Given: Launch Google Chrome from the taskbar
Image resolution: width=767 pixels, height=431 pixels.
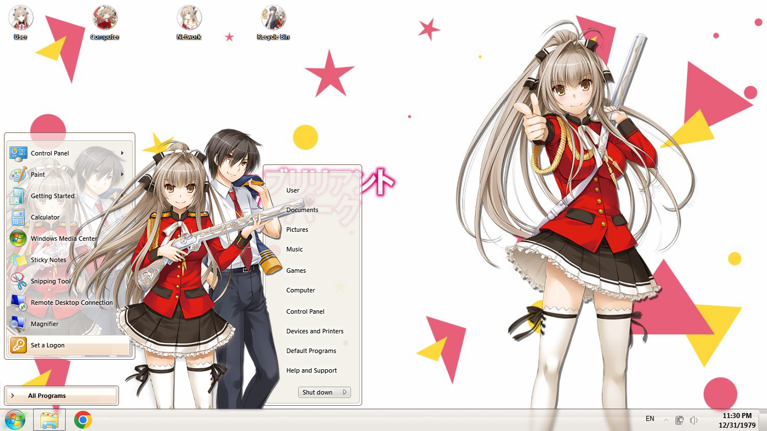Looking at the screenshot, I should pos(83,420).
